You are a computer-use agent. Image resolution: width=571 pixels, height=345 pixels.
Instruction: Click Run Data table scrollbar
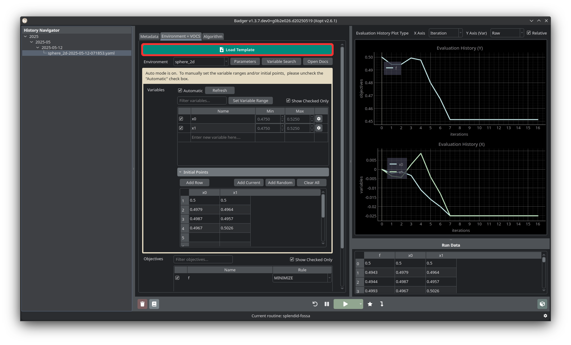coord(544,260)
